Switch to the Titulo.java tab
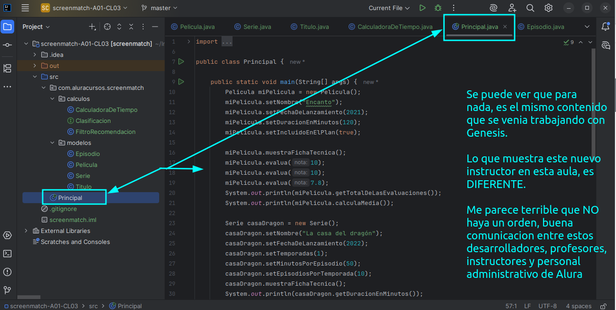The height and width of the screenshot is (310, 616). (310, 27)
